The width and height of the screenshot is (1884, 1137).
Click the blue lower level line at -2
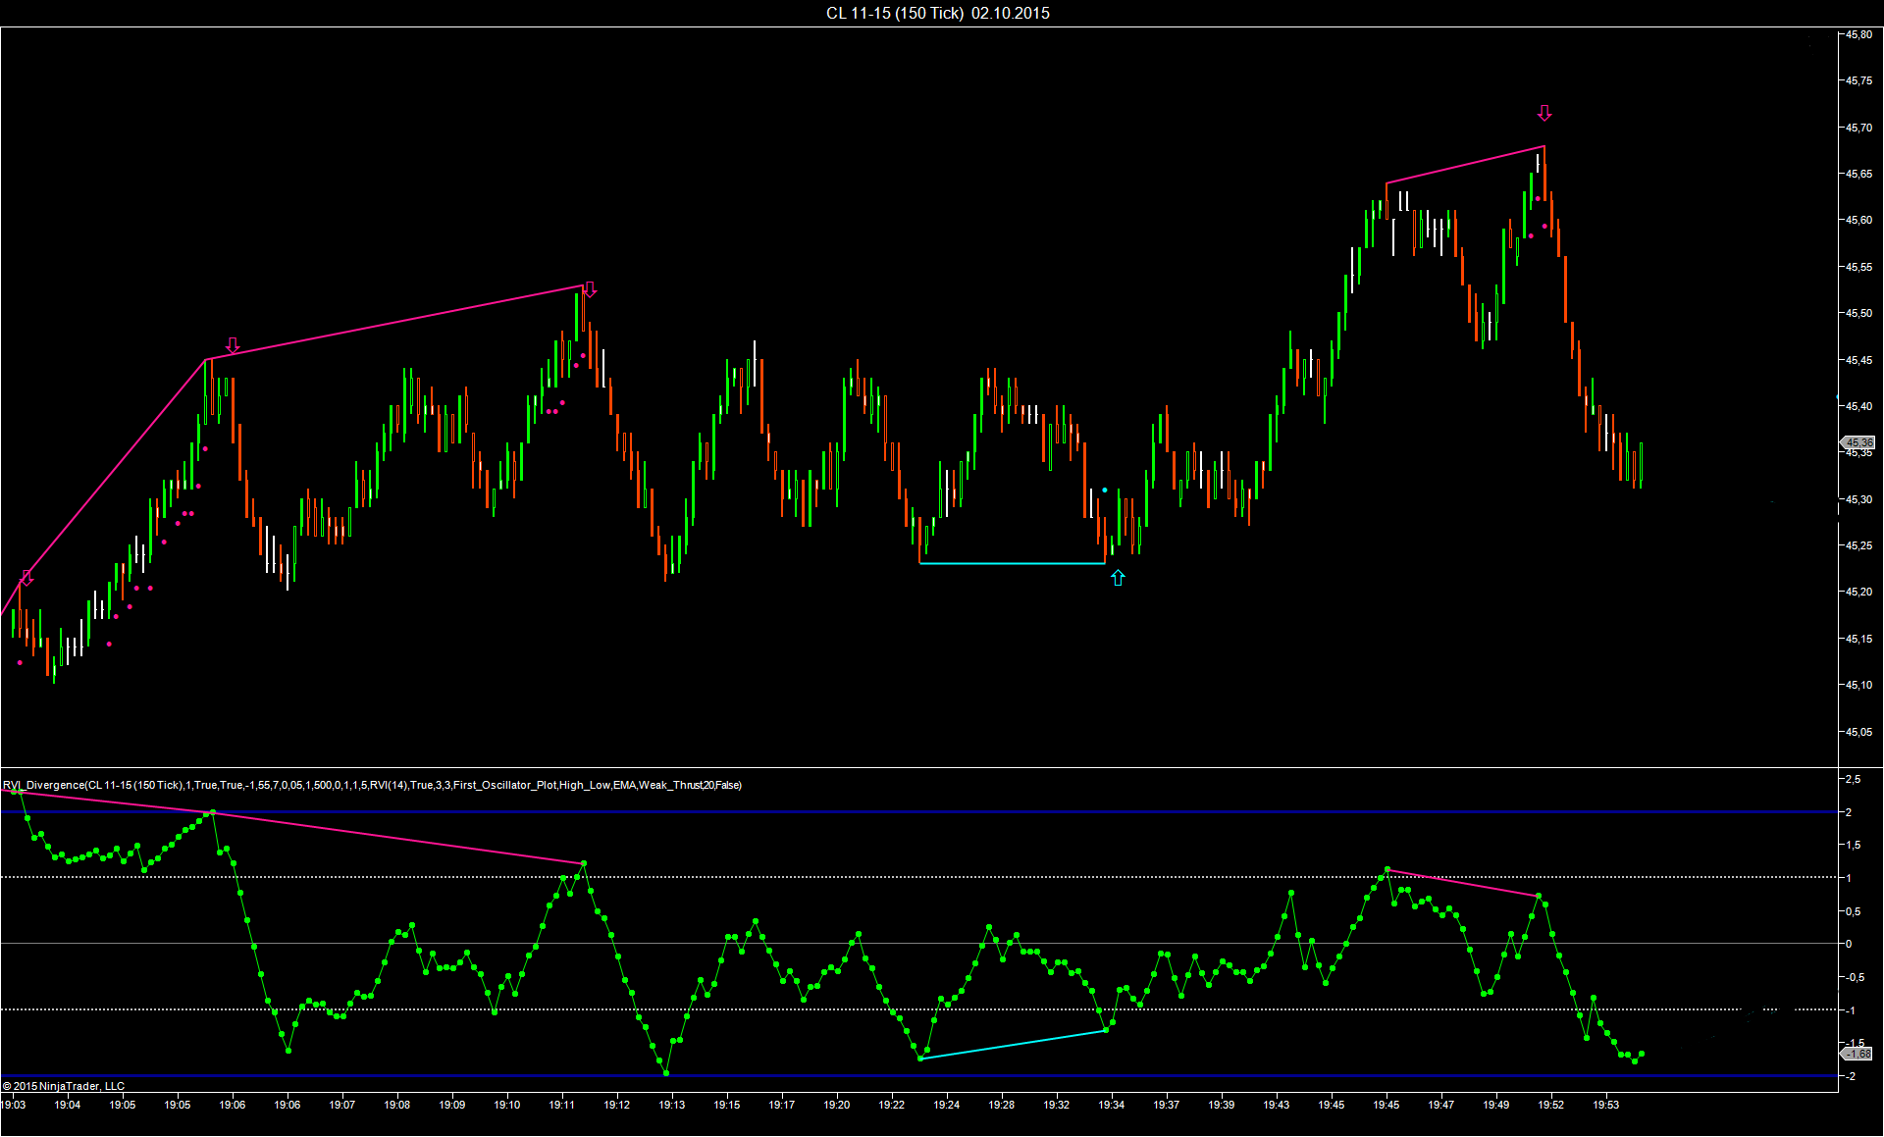918,1076
